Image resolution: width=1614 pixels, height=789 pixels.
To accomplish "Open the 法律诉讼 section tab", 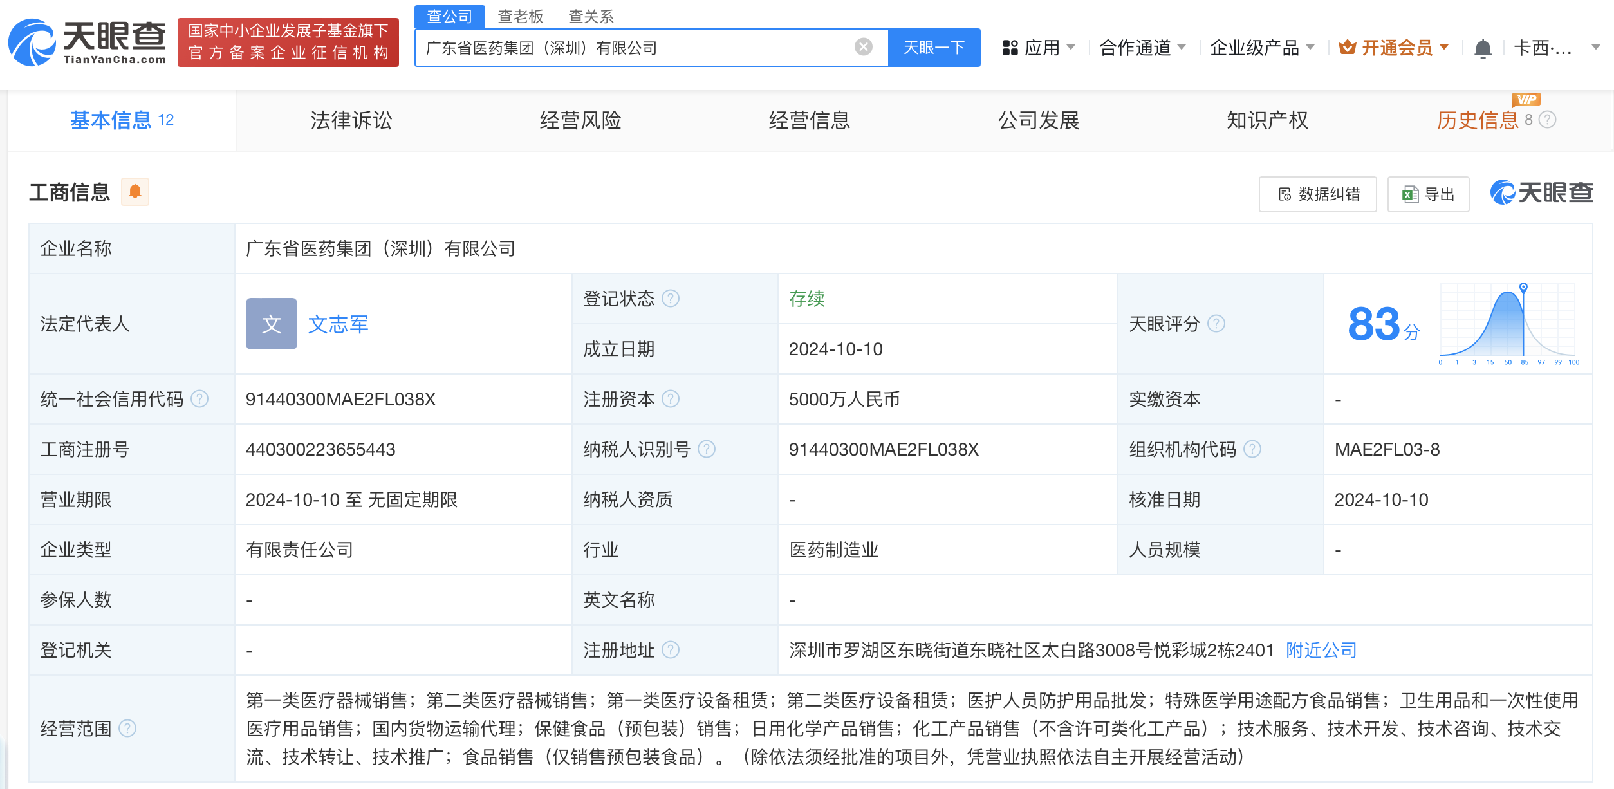I will (351, 120).
